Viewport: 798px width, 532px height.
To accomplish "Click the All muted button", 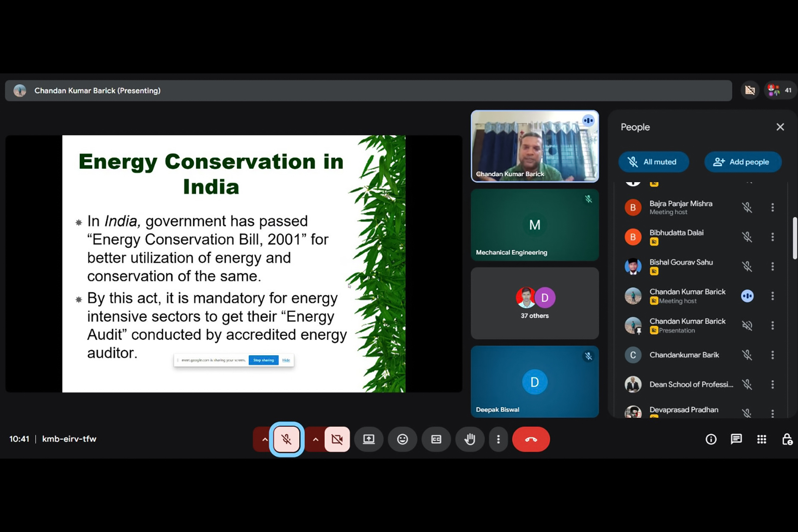I will (653, 162).
